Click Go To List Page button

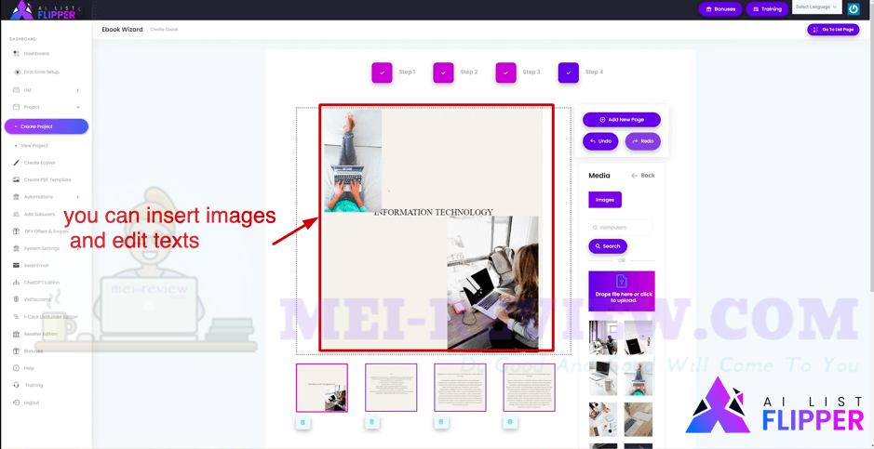pos(833,30)
